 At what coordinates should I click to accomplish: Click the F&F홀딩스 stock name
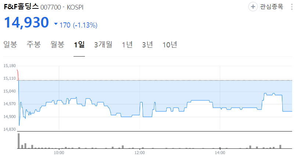(21, 7)
